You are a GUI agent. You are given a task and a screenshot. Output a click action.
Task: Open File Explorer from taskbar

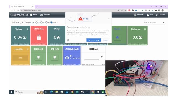pos(56,92)
